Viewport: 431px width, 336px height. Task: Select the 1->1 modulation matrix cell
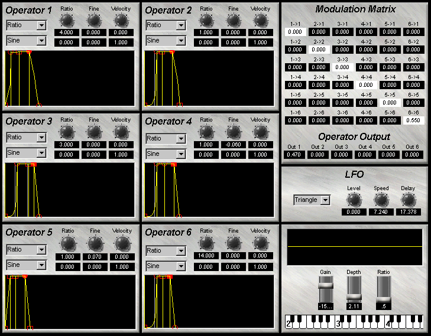click(295, 32)
